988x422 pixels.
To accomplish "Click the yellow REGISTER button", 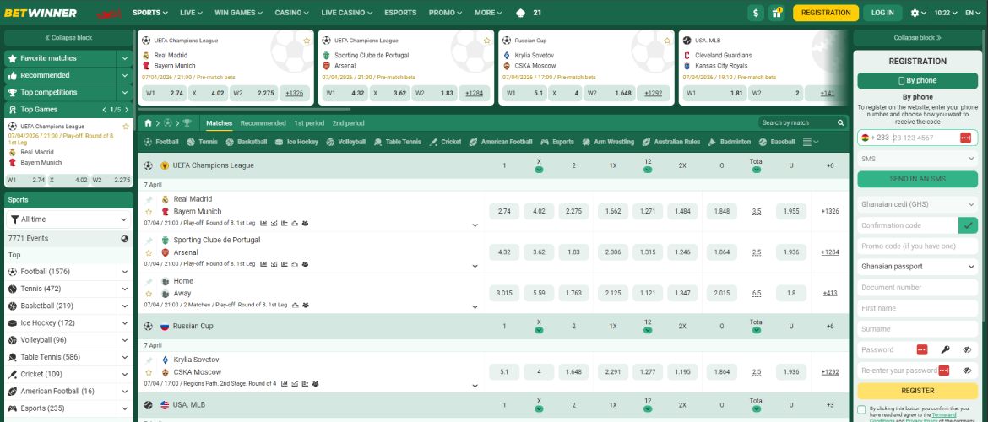I will 917,391.
